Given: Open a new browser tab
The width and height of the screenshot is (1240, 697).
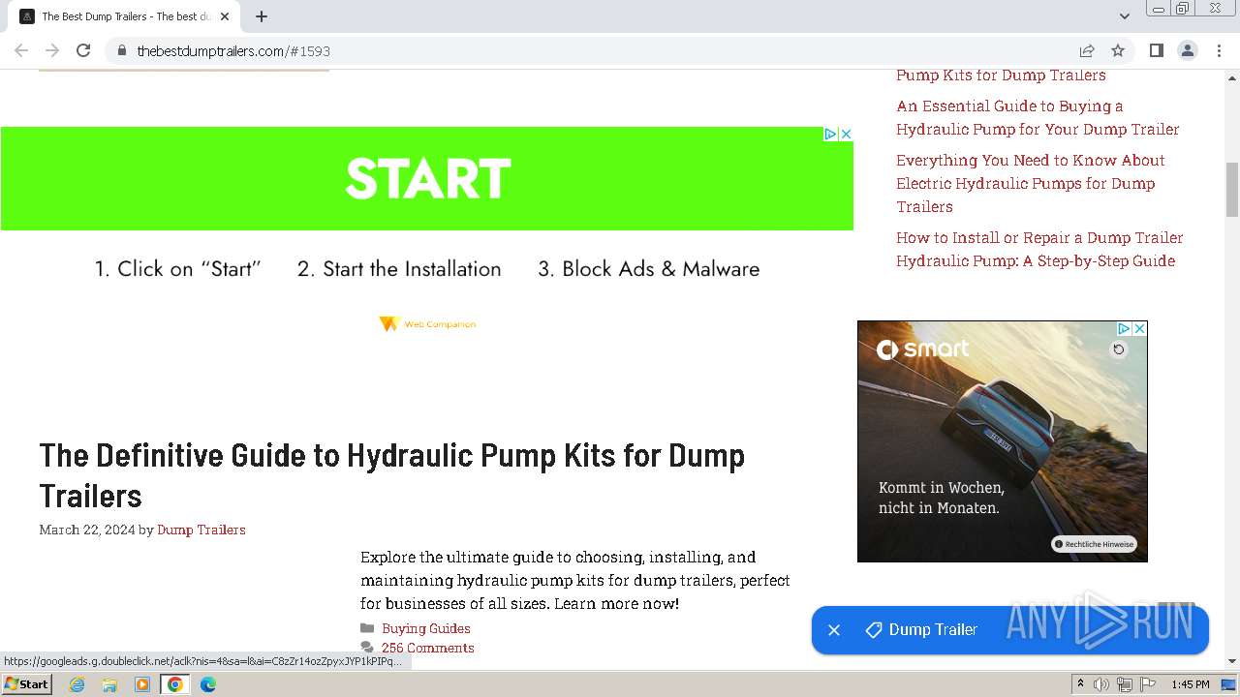Looking at the screenshot, I should pos(262,16).
